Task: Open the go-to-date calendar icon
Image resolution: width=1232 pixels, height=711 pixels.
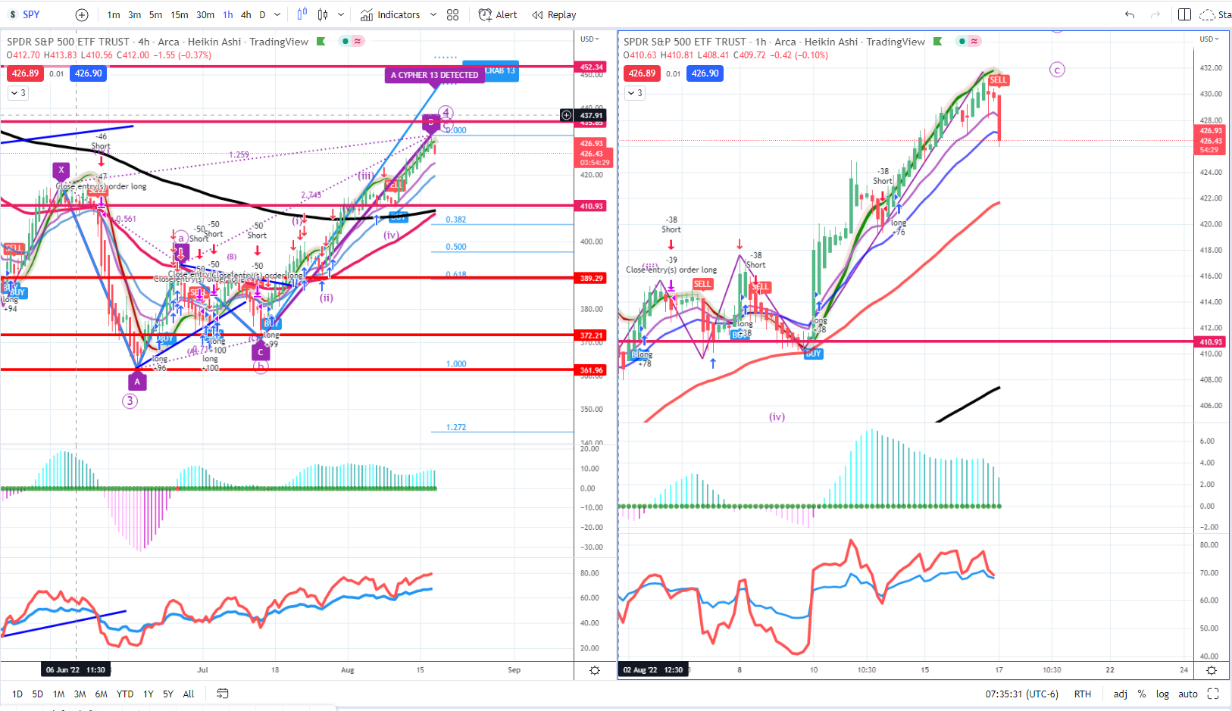Action: [x=223, y=694]
